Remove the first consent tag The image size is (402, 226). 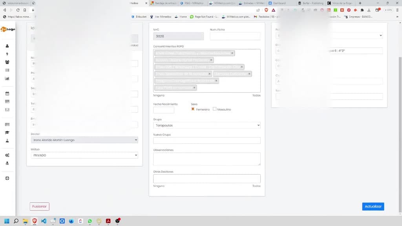232,53
